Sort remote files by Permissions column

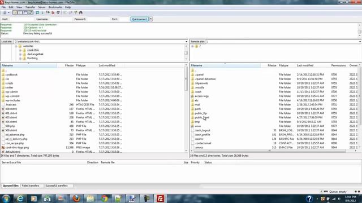(338, 65)
